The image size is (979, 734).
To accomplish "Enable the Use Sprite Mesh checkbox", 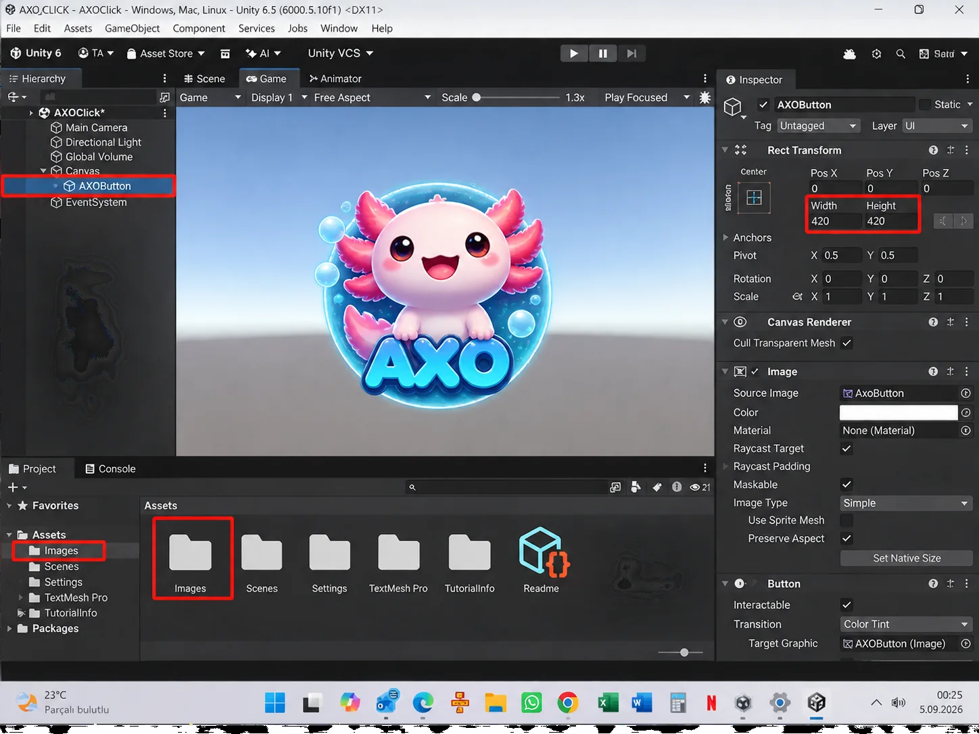I will (846, 520).
